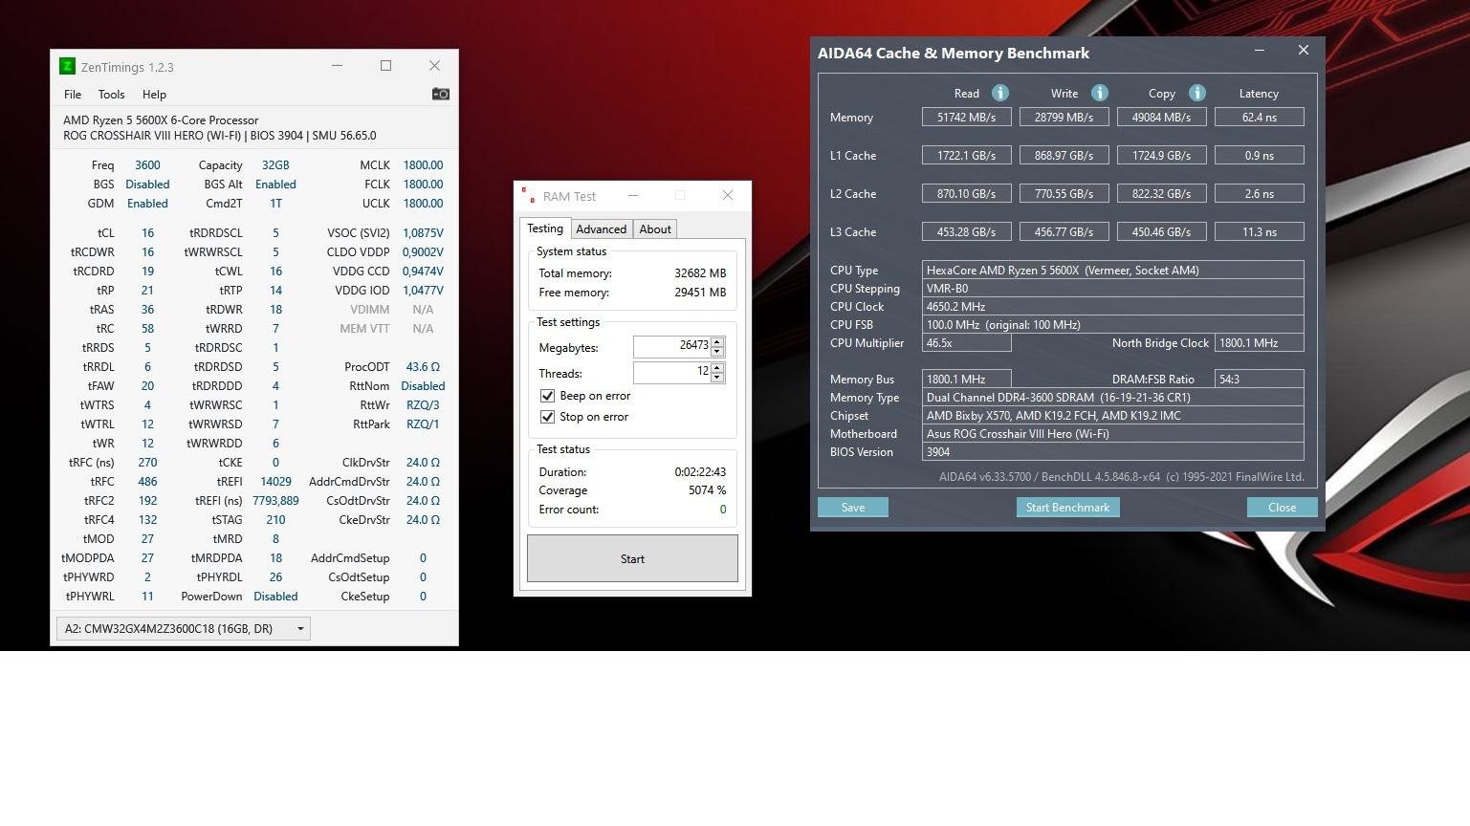Click the CPU Clock value 4650.2 MHz
This screenshot has width=1470, height=826.
click(1112, 306)
